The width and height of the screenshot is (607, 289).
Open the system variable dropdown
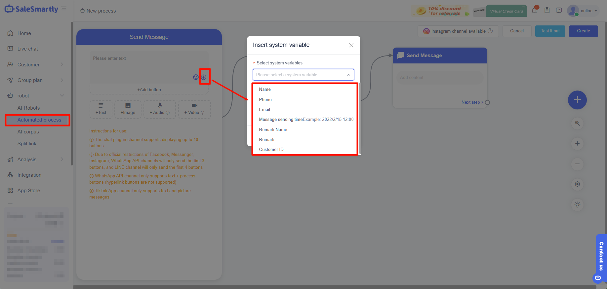point(303,75)
